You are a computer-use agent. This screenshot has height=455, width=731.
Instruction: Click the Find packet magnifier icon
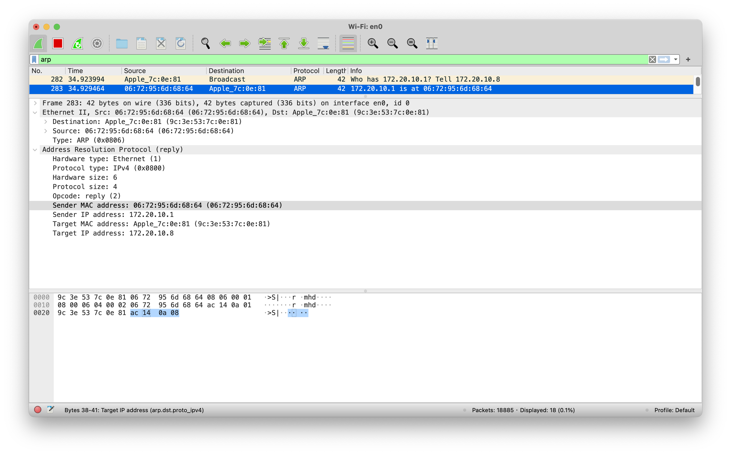(206, 44)
